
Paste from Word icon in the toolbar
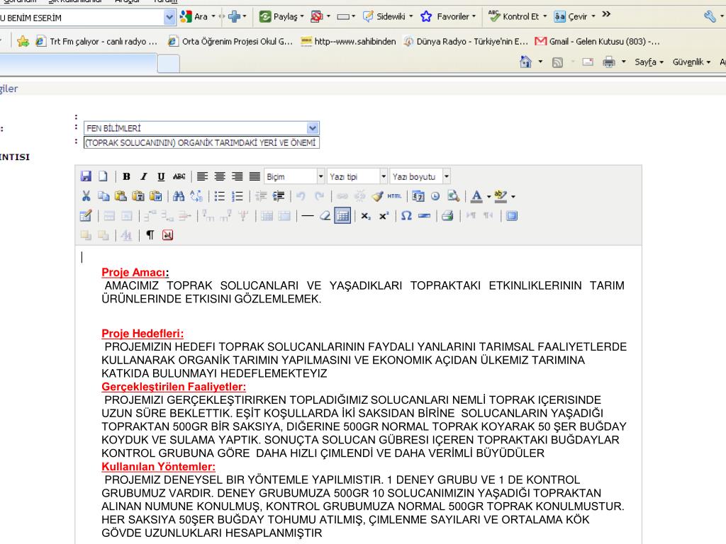point(155,196)
